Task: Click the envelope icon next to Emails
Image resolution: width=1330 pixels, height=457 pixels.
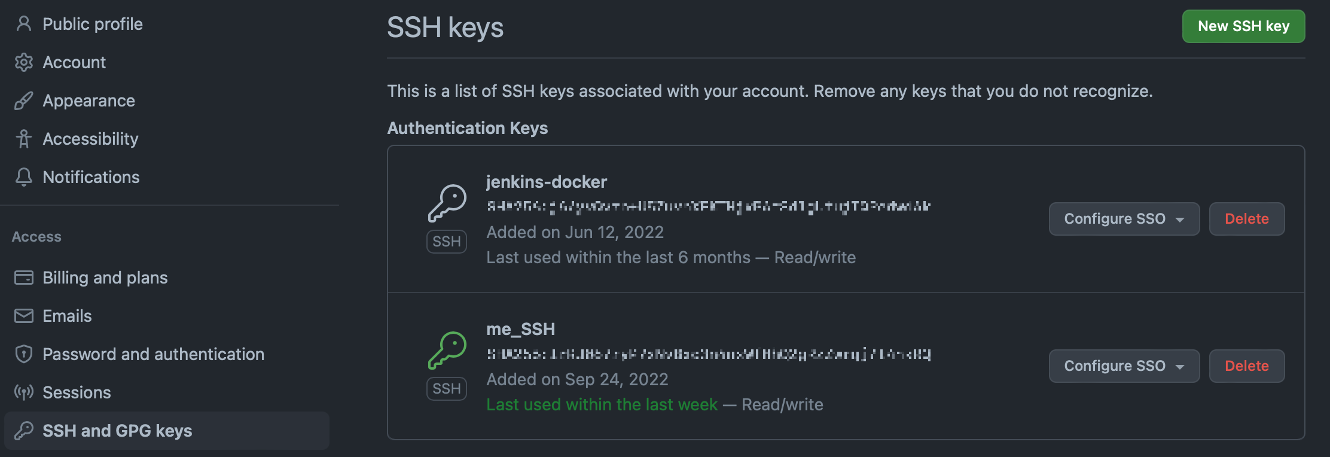Action: click(x=24, y=316)
